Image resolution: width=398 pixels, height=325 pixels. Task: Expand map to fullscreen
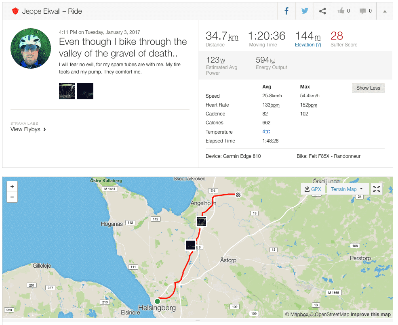[x=377, y=189]
